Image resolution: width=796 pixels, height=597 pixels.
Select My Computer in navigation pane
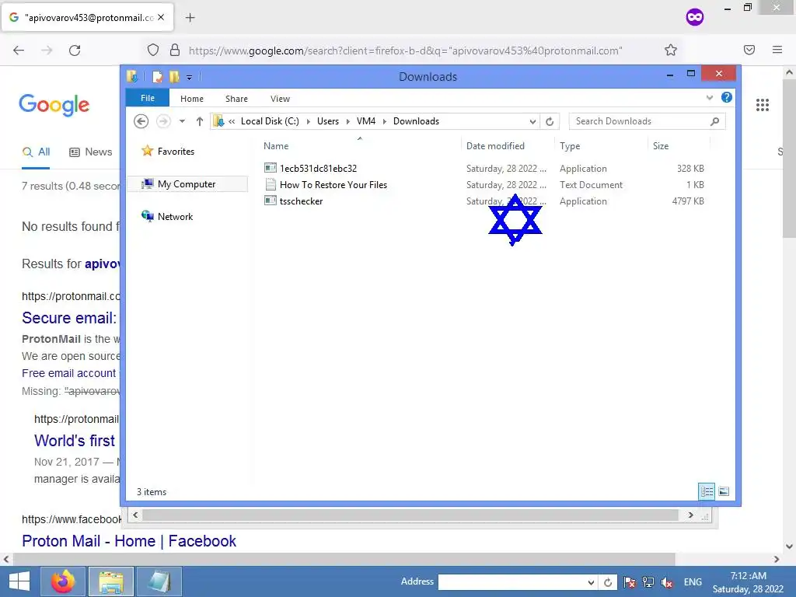point(187,183)
